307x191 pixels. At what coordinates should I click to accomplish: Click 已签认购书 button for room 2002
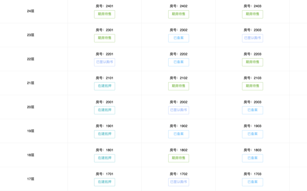(x=178, y=110)
